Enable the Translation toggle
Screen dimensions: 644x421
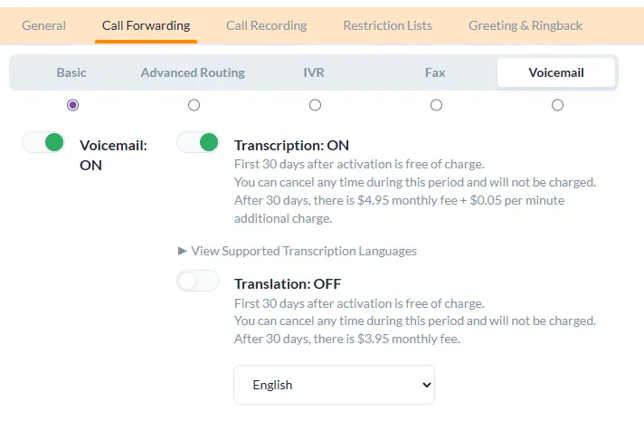click(198, 282)
